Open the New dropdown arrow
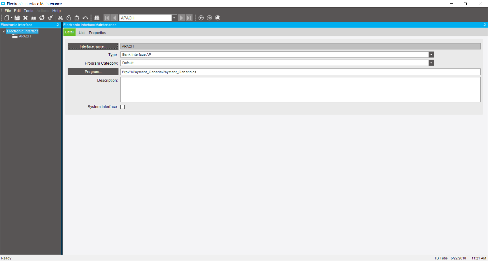The image size is (488, 261). click(x=11, y=18)
